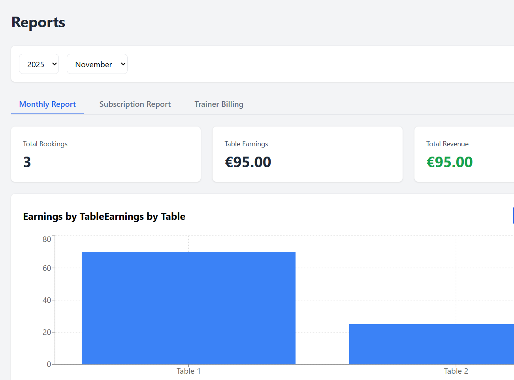Open the month dropdown showing November
The width and height of the screenshot is (514, 380).
[97, 64]
